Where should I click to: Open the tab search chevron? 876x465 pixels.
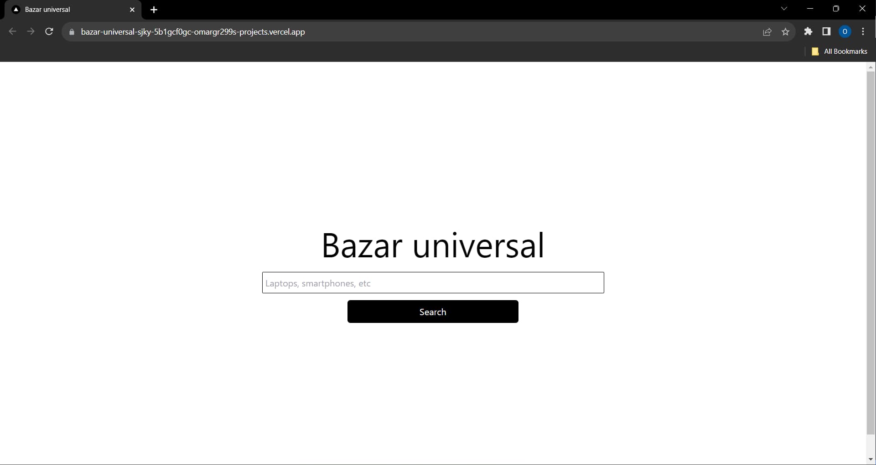click(x=784, y=9)
